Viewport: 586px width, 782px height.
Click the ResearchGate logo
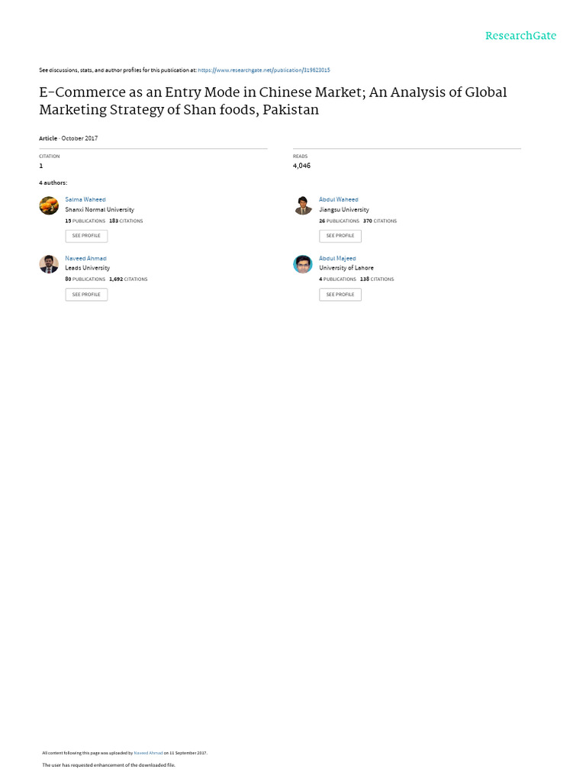click(521, 36)
